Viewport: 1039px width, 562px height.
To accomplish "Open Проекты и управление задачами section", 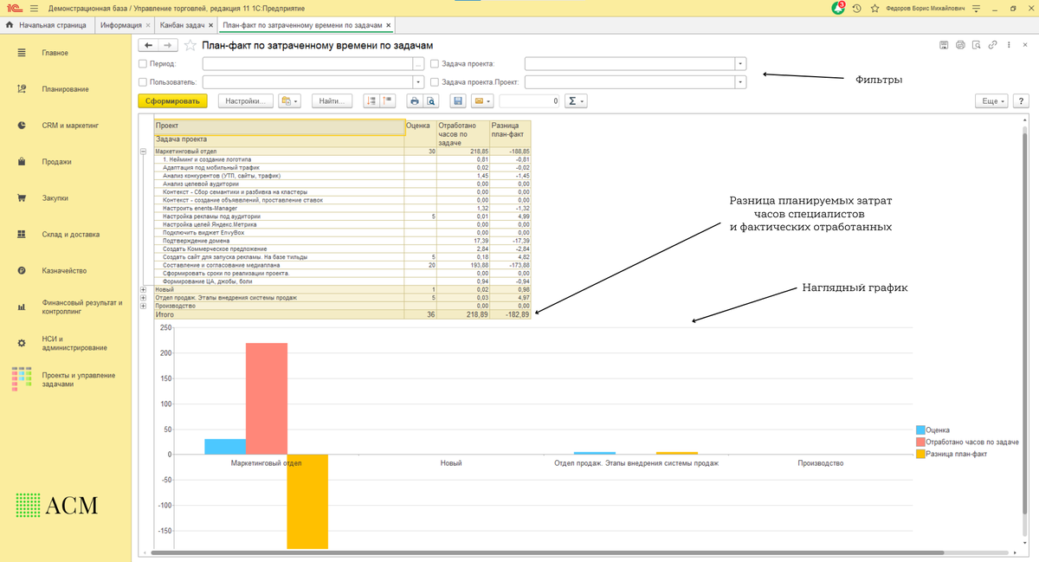I will [x=66, y=379].
